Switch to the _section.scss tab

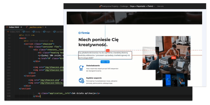35,27
